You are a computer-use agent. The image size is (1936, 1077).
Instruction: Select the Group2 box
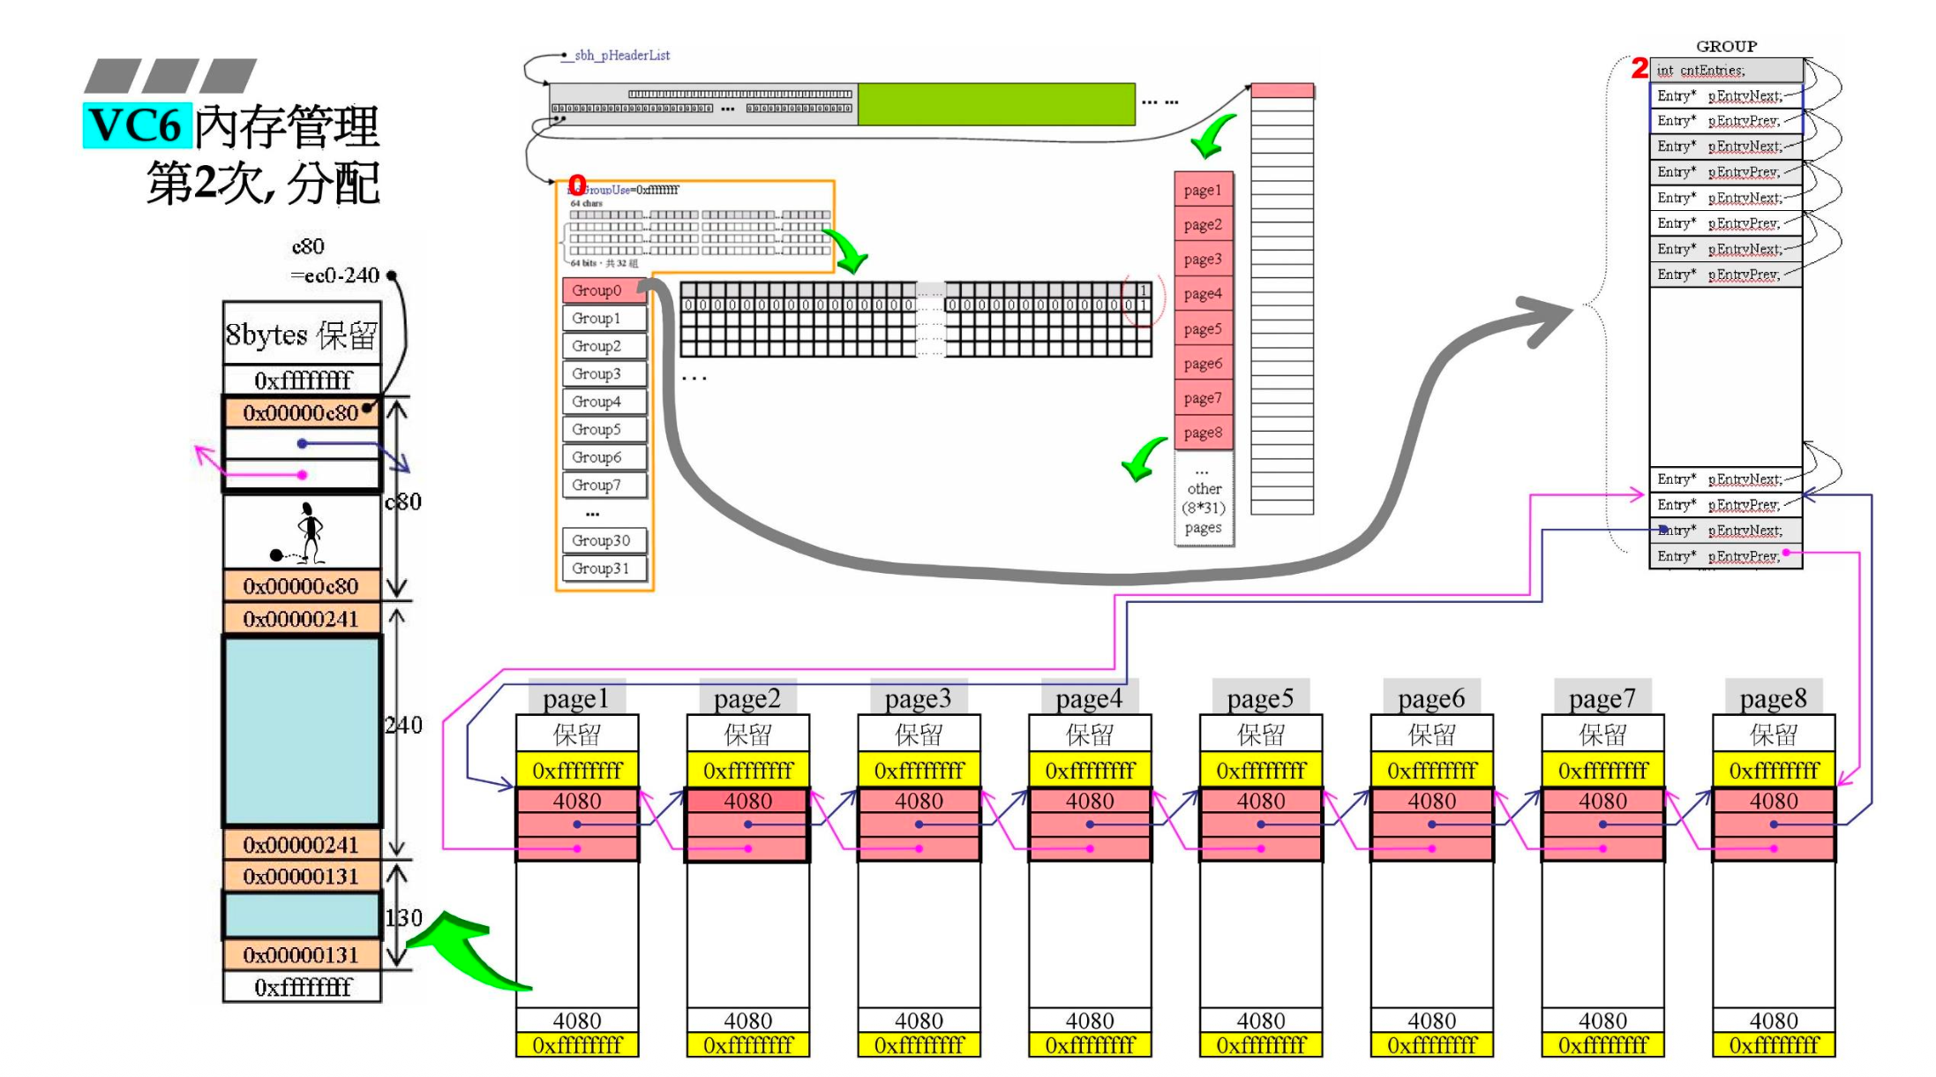604,346
